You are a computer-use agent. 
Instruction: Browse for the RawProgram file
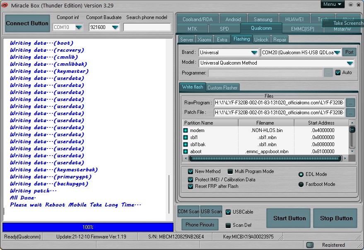(x=350, y=103)
